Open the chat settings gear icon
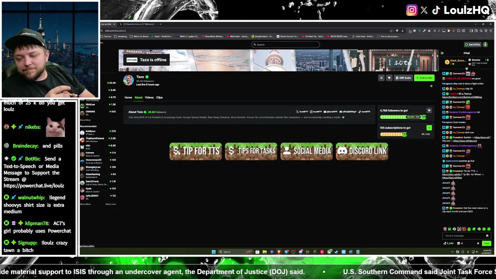The width and height of the screenshot is (496, 279). coord(478,243)
